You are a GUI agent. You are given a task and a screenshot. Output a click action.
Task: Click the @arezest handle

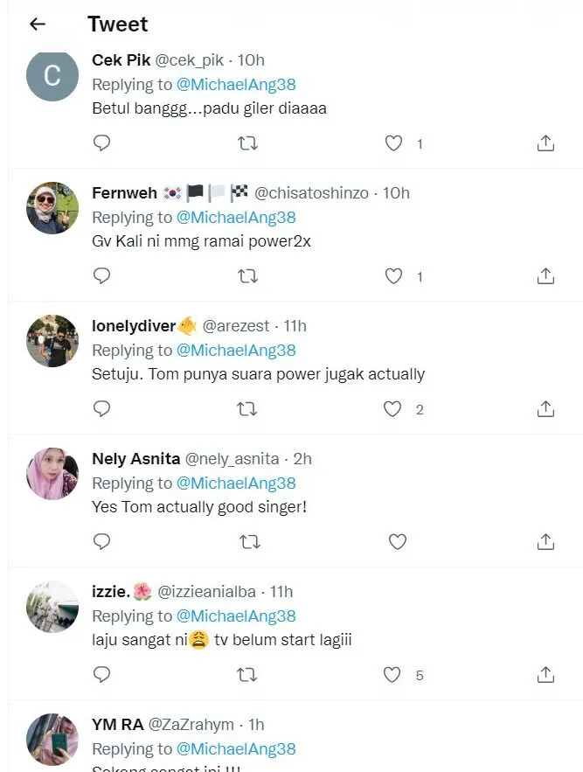point(235,326)
